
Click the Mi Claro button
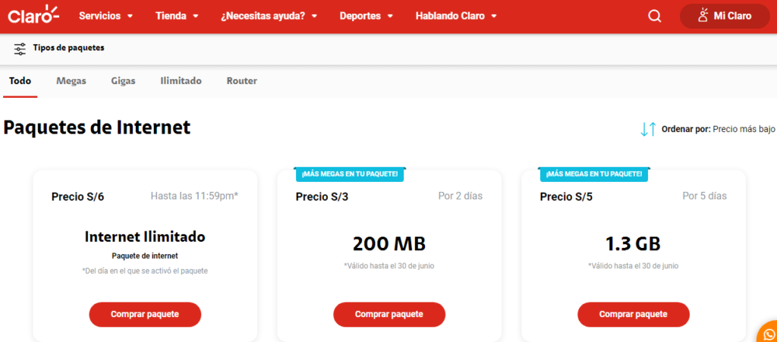click(x=725, y=16)
